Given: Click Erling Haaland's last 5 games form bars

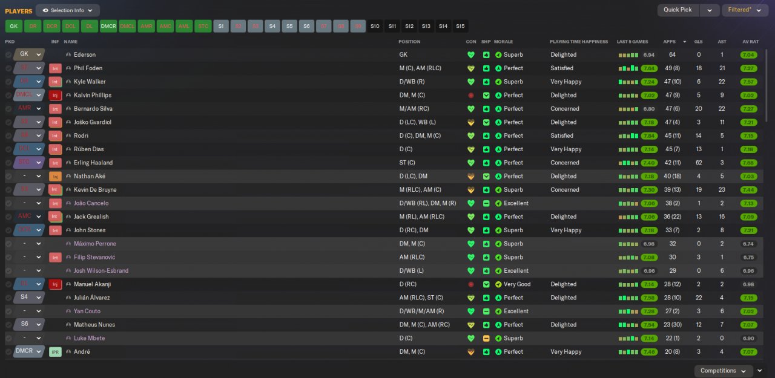Looking at the screenshot, I should click(628, 163).
